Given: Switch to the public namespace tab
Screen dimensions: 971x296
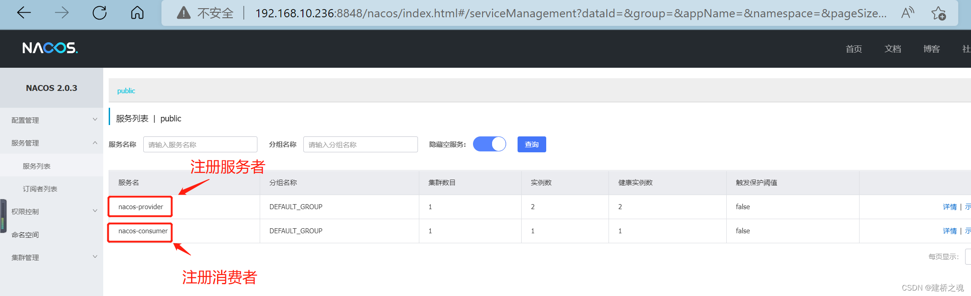Looking at the screenshot, I should click(x=126, y=90).
